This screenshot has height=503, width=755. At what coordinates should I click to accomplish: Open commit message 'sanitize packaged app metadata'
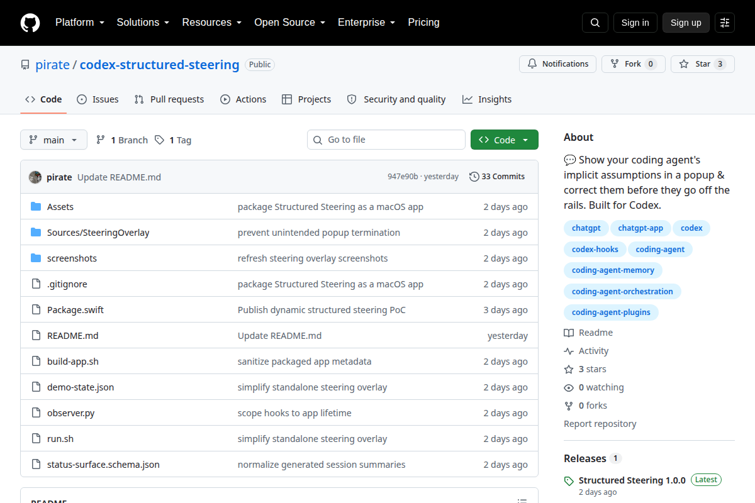pos(305,362)
